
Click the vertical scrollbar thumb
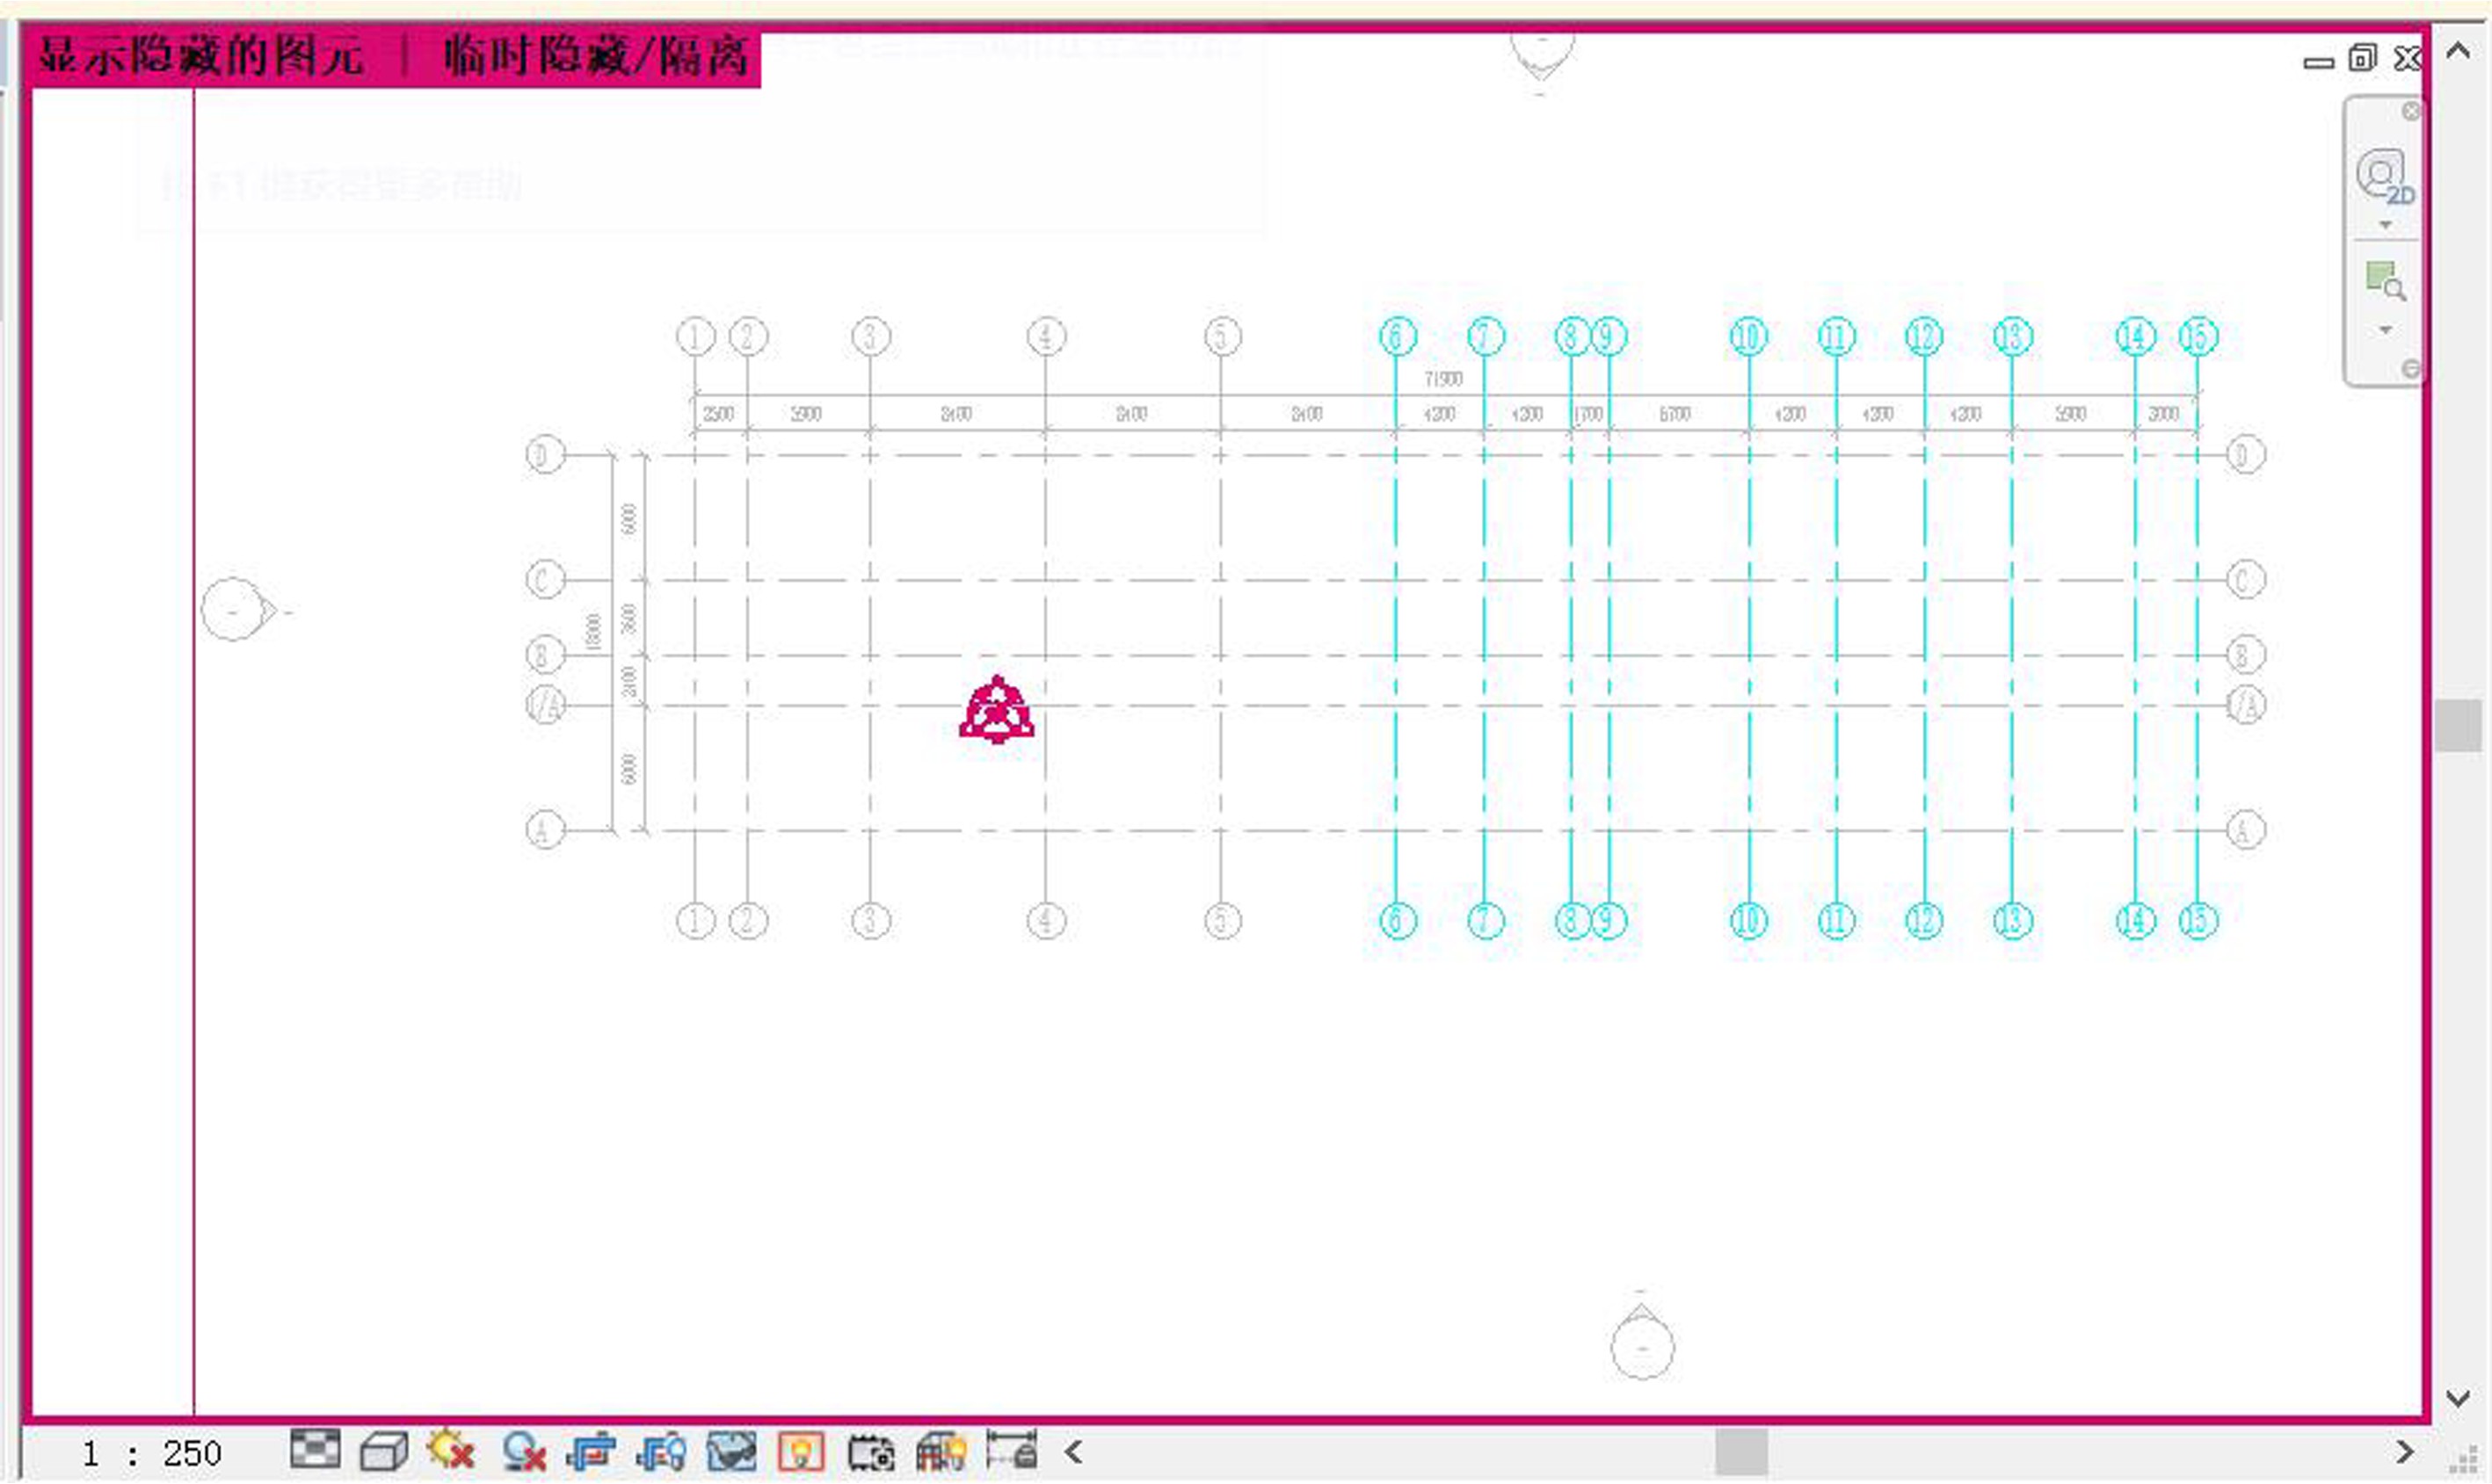point(2458,725)
